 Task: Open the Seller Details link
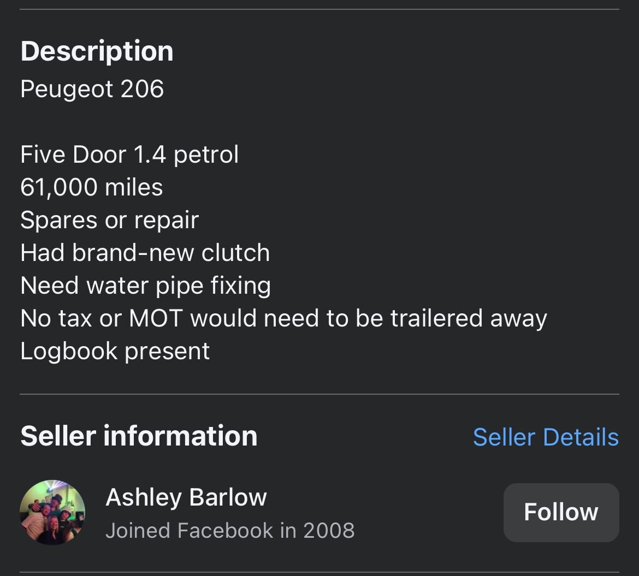(x=546, y=437)
